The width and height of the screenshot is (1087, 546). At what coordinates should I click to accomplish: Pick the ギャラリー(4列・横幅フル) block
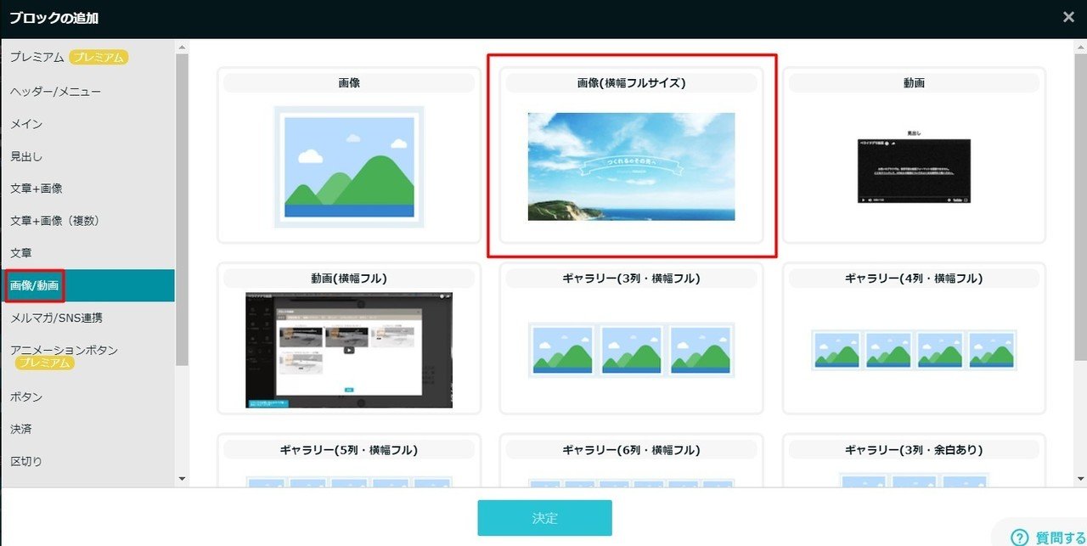click(914, 338)
